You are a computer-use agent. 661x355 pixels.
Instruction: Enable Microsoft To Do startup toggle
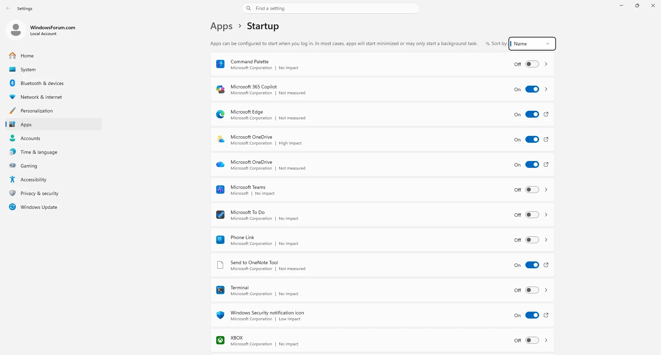532,215
